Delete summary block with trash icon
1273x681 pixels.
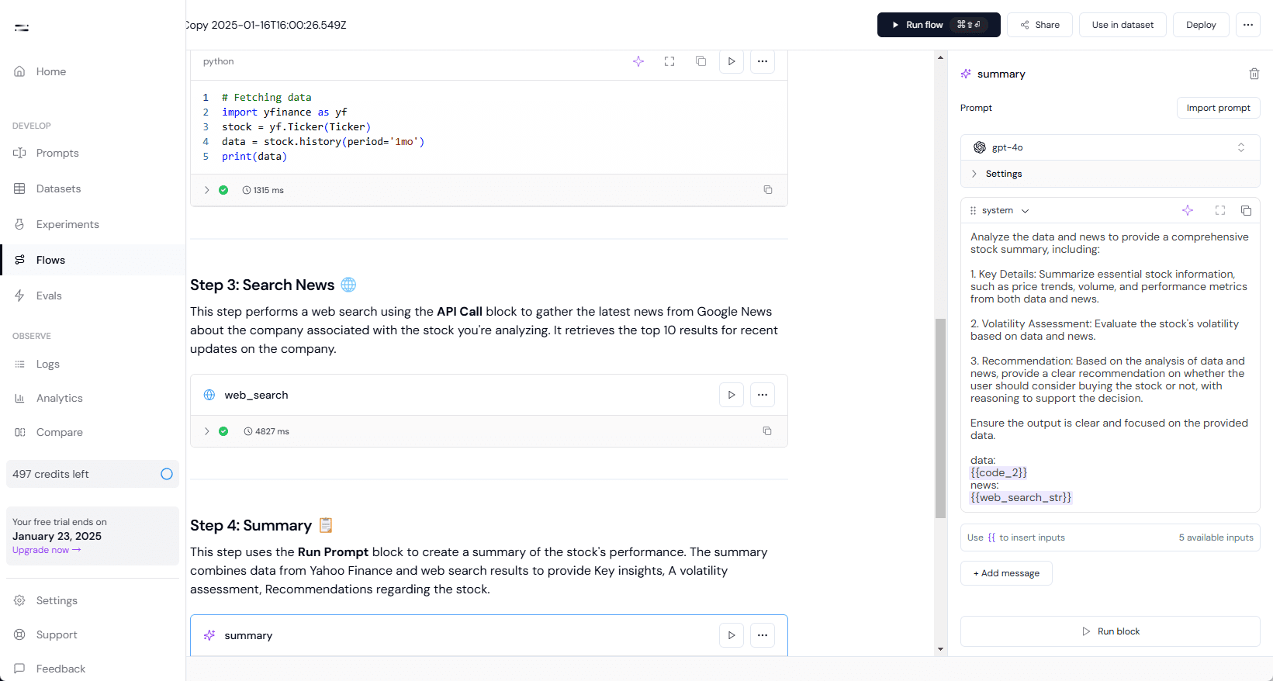tap(1254, 74)
